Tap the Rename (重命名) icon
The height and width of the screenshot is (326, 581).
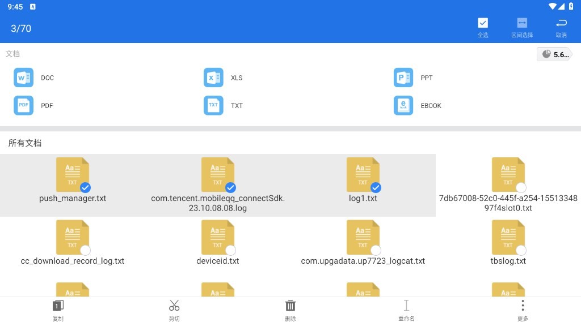click(x=406, y=306)
